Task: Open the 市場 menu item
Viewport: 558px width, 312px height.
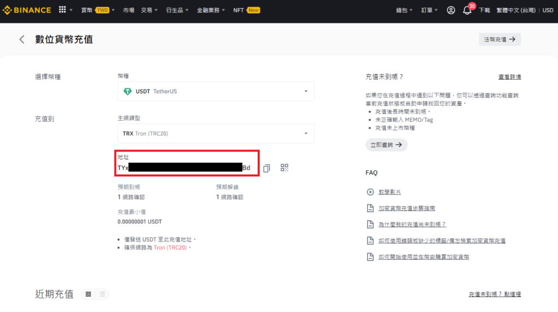Action: (129, 10)
